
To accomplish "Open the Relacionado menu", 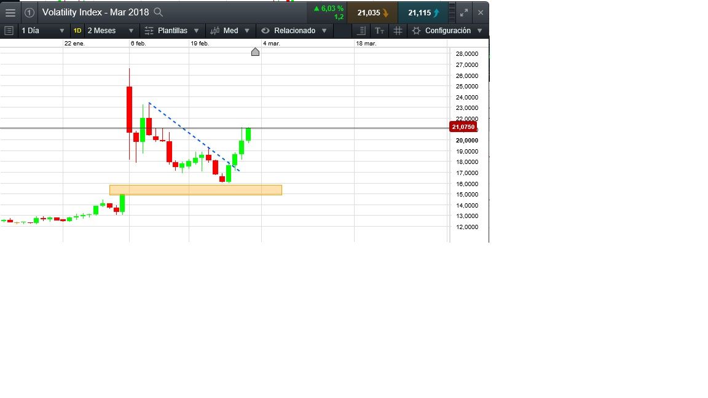I will pyautogui.click(x=294, y=31).
